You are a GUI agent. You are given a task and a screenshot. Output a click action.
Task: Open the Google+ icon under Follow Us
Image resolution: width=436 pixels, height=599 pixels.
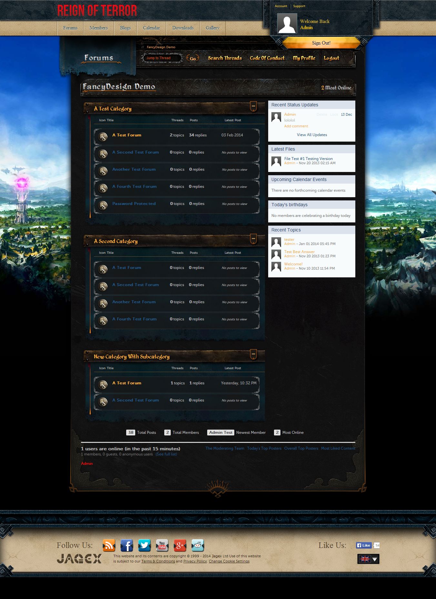(x=180, y=545)
